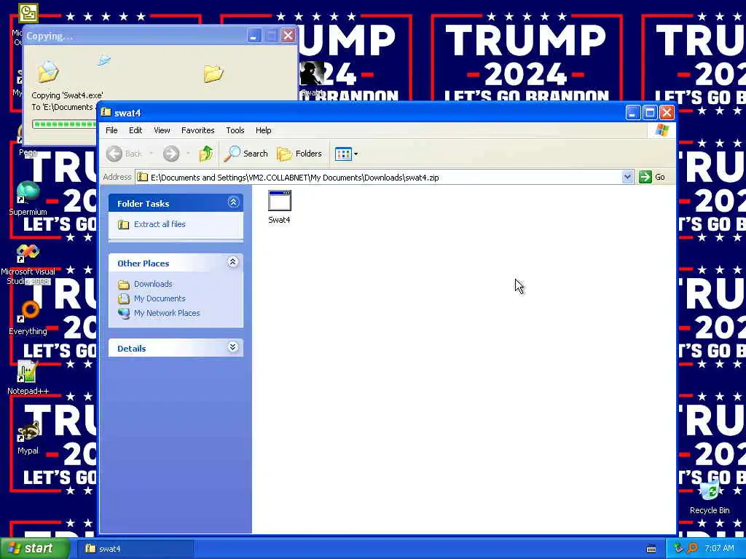
Task: Click the magnifier icon in system tray
Action: [x=692, y=549]
